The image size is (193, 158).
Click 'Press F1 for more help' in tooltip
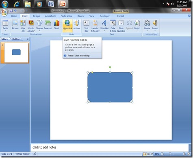(x=79, y=56)
